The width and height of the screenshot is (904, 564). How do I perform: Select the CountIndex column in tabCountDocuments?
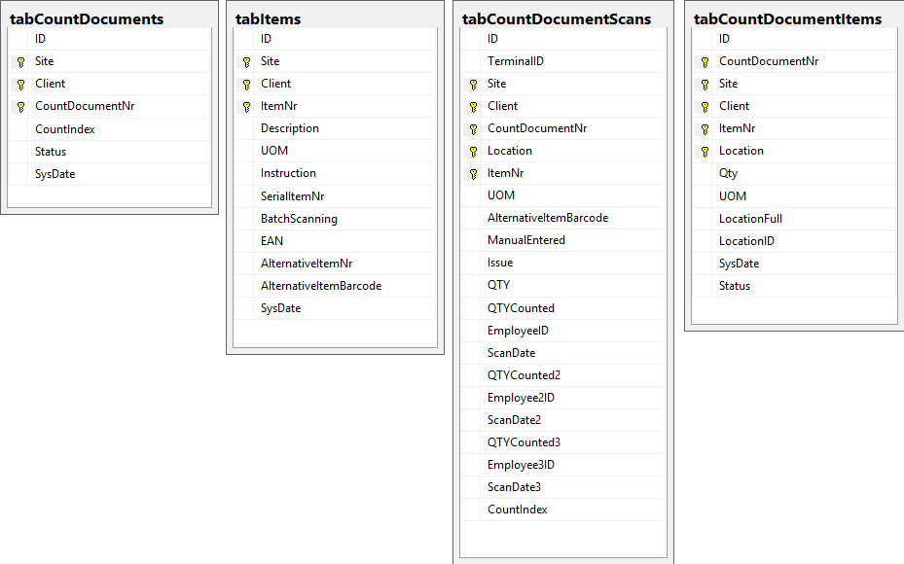coord(65,129)
